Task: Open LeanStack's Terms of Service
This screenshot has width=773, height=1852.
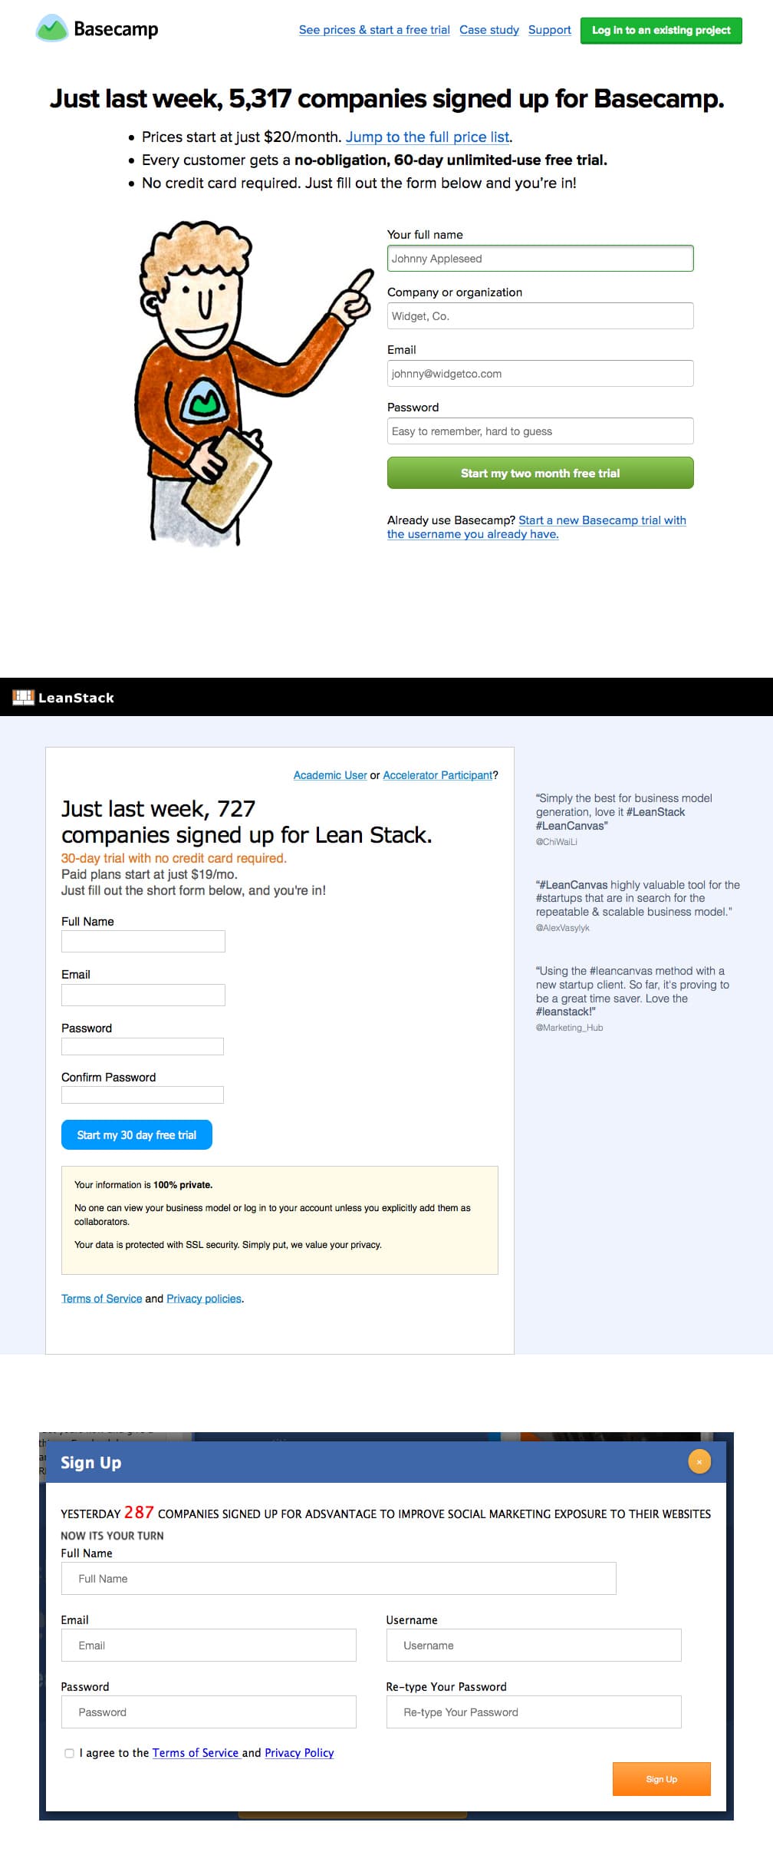Action: 101,1298
